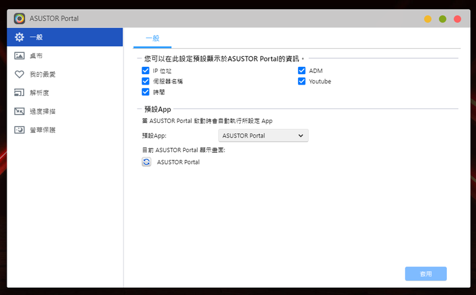Click the 目前 ASUSTOR Portal 顯示畫面 label
Image resolution: width=476 pixels, height=295 pixels.
pyautogui.click(x=184, y=150)
